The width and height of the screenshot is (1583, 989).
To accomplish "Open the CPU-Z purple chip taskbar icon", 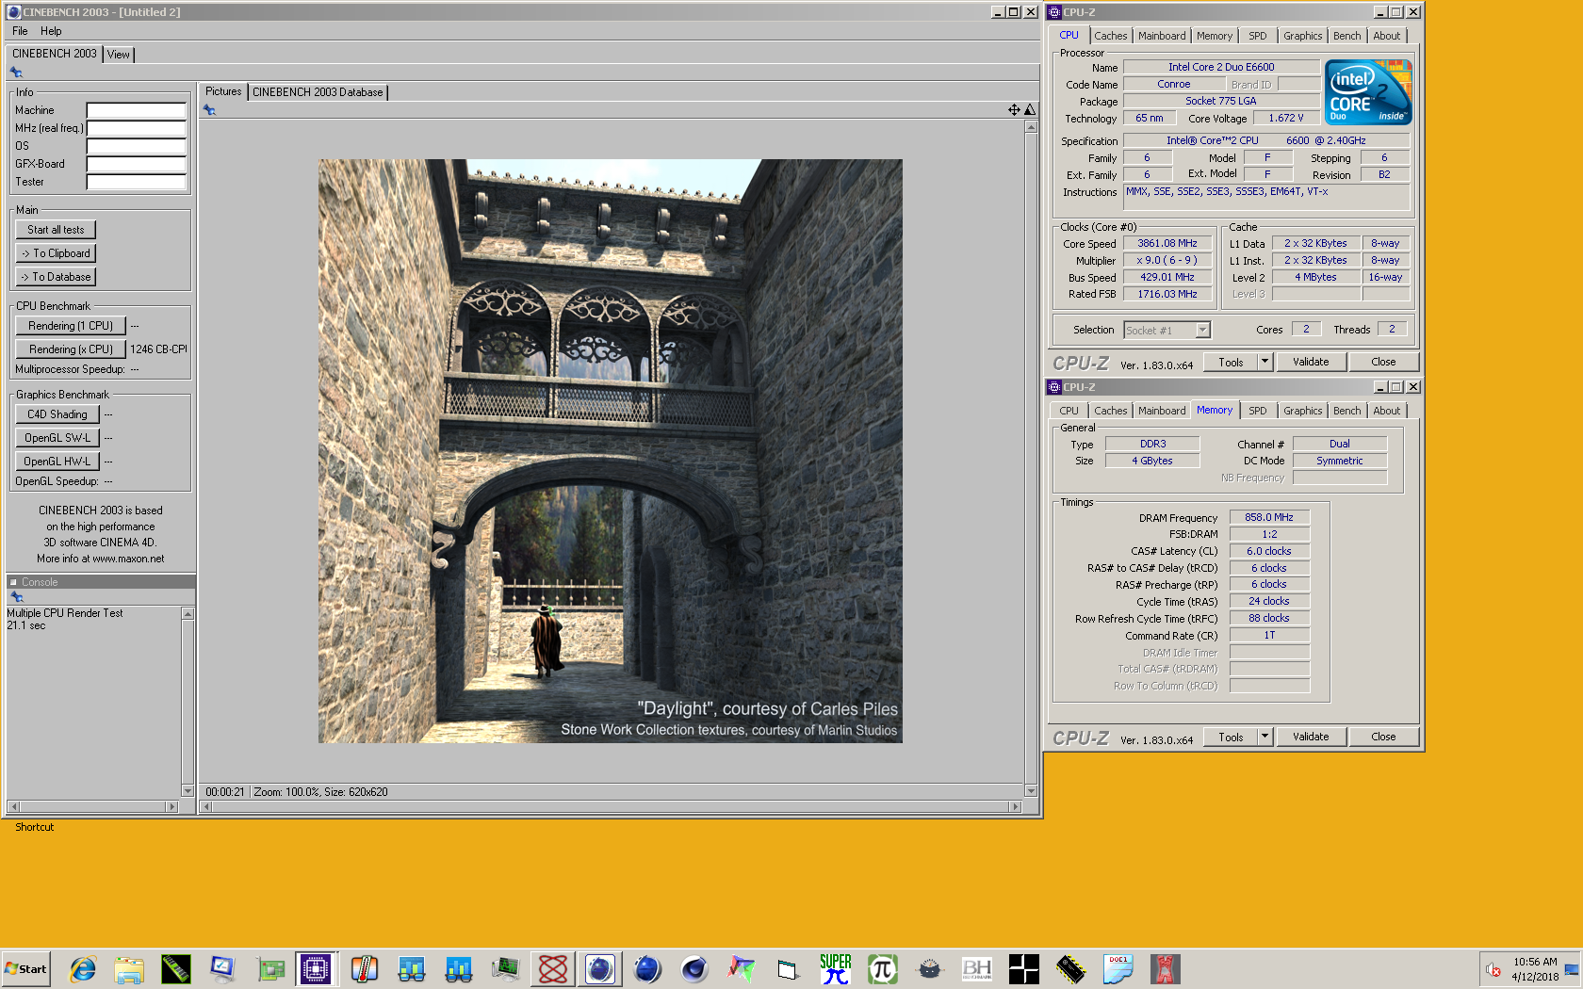I will (316, 968).
